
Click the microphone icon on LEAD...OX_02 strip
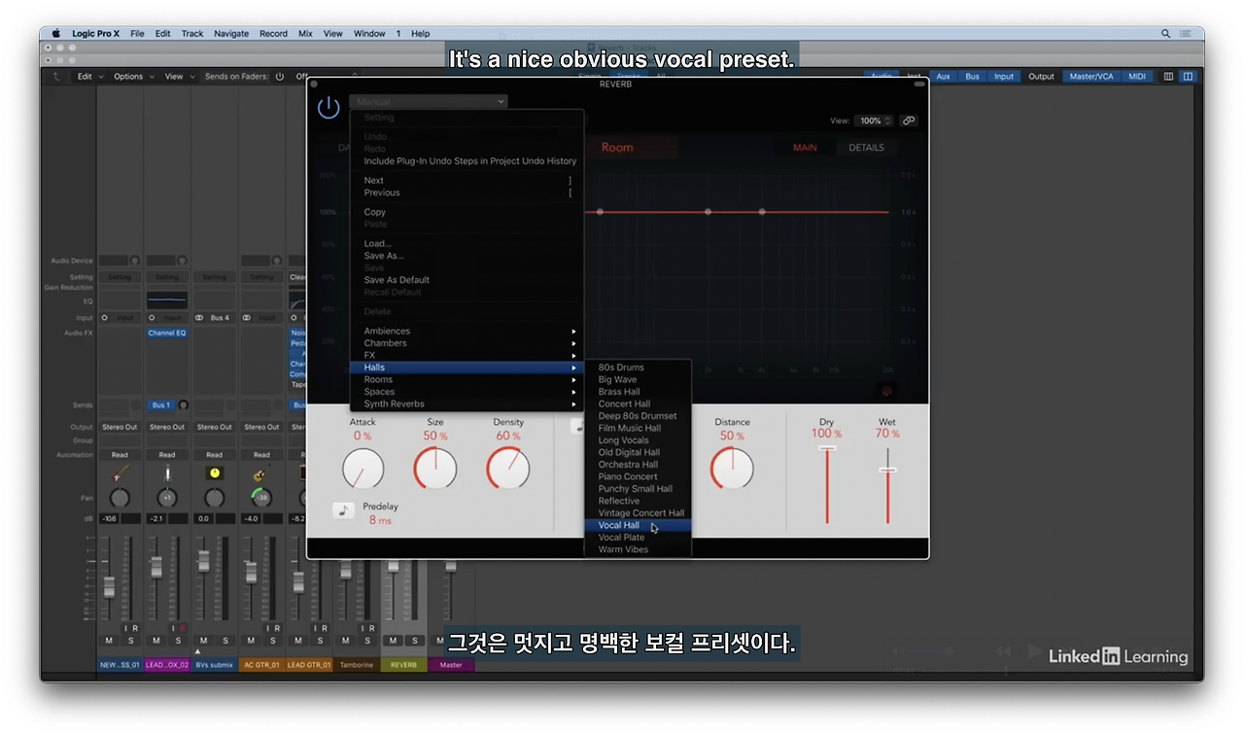point(167,473)
